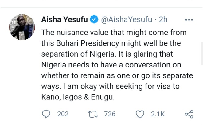View the 202 replies count
The width and height of the screenshot is (203, 125).
click(63, 114)
